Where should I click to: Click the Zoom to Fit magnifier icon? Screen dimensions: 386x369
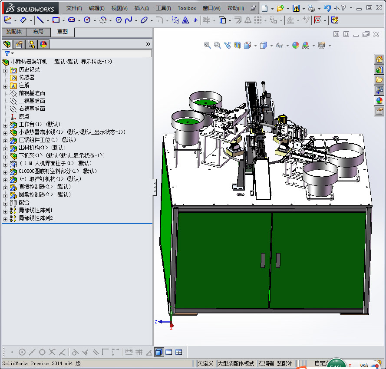pos(208,45)
